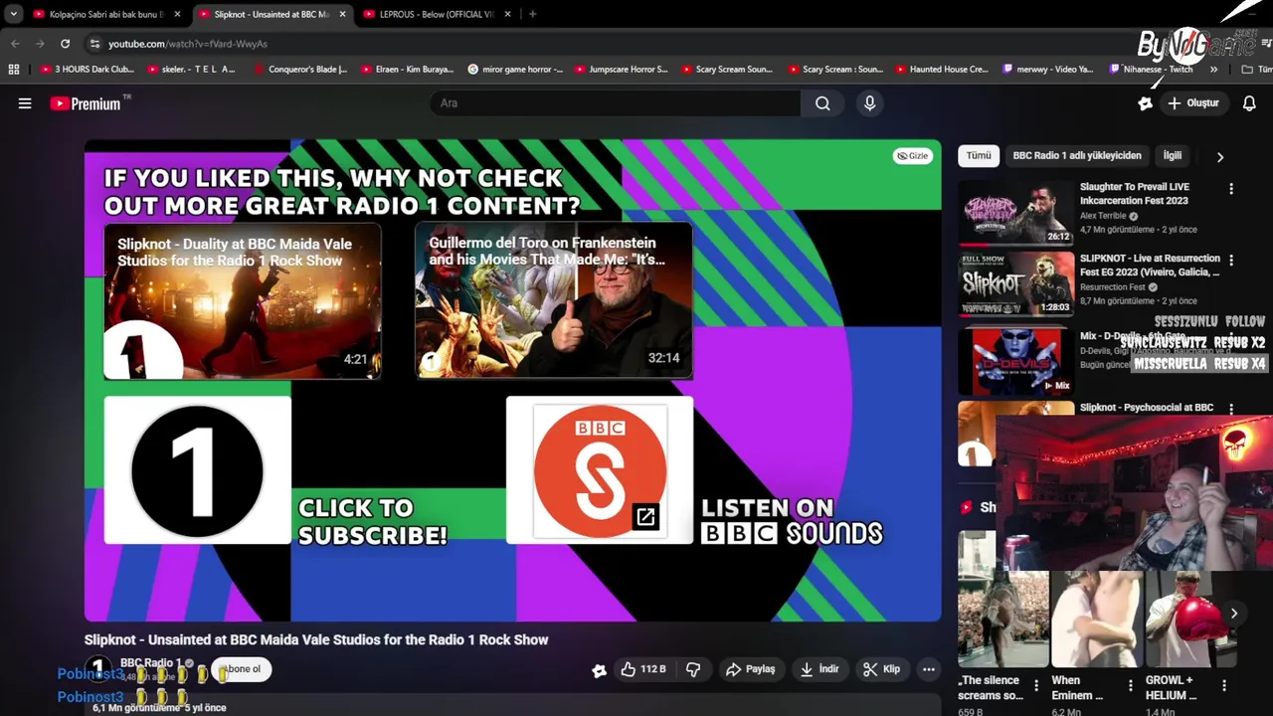Image resolution: width=1273 pixels, height=716 pixels.
Task: Click the video title Slipknot - Unsainted
Action: 316,639
